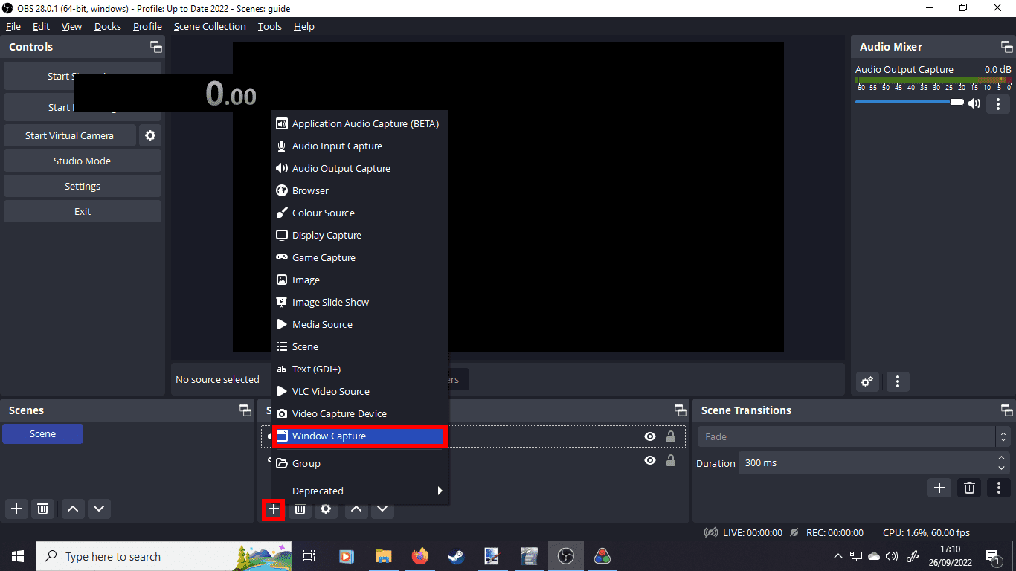Open the Docks menu
1016x571 pixels.
[x=108, y=26]
